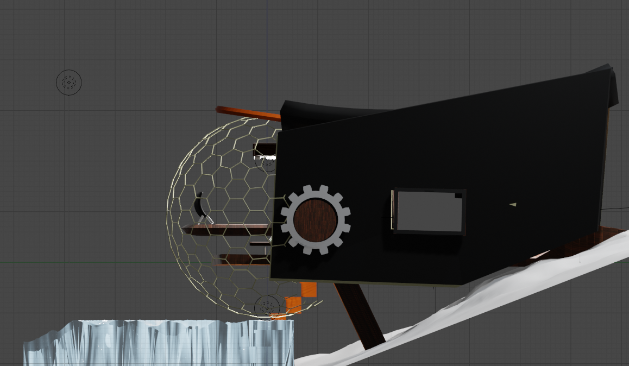Click the light gizmo beside the white highlight
Screen dimensions: 629x366
click(x=267, y=161)
